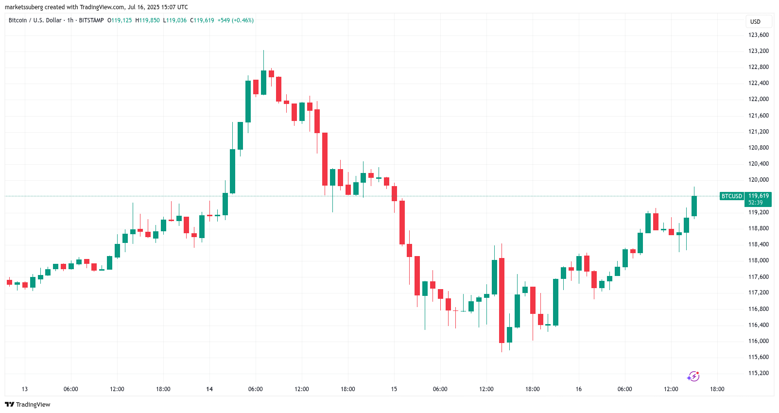The height and width of the screenshot is (413, 779).
Task: Click the date 15 on the time axis
Action: pos(394,389)
